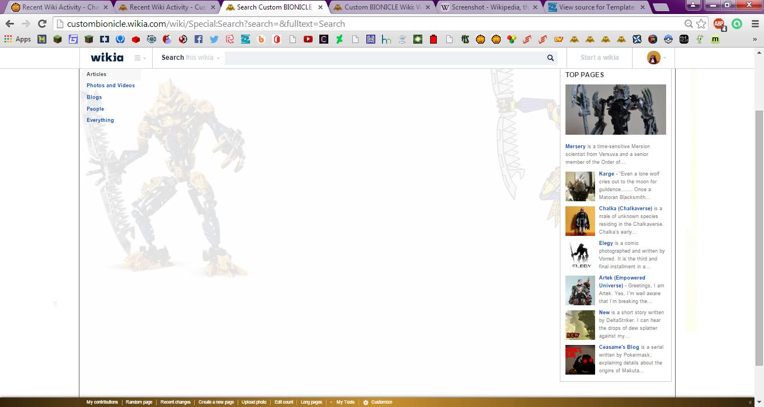Open the YouTube bookmark
764x407 pixels.
(x=308, y=39)
